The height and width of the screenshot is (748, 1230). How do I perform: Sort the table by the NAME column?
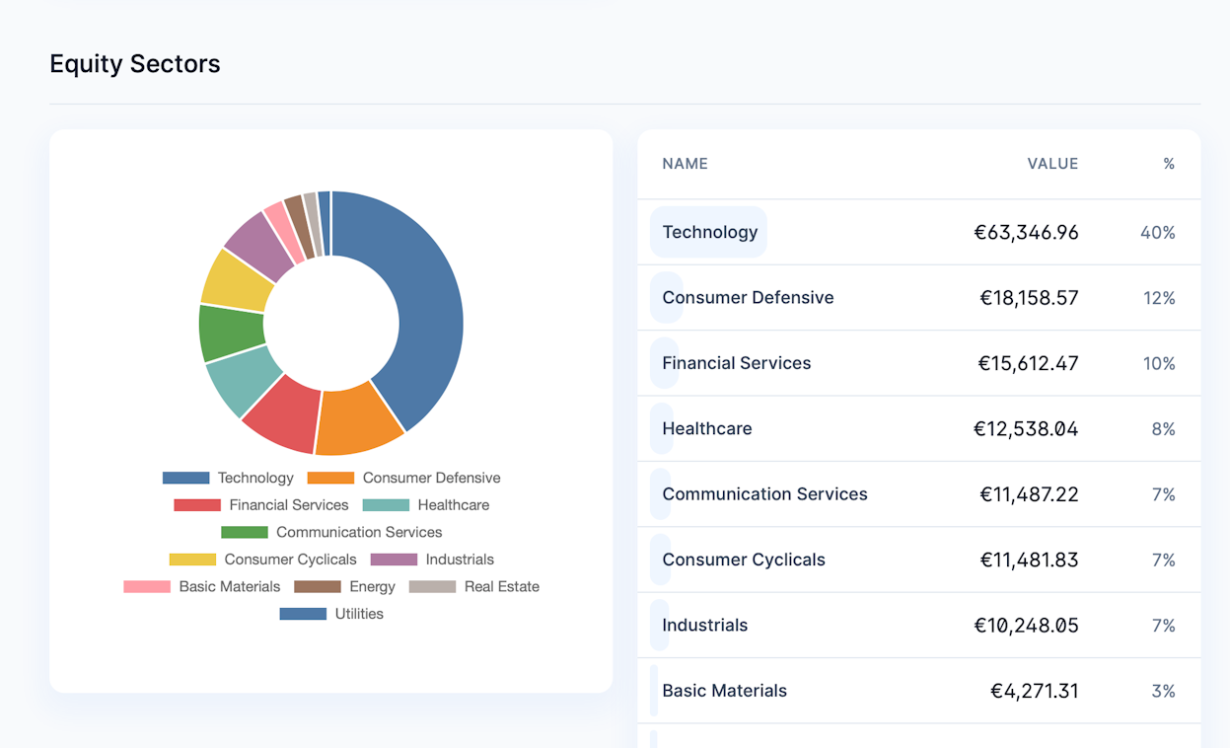(685, 164)
